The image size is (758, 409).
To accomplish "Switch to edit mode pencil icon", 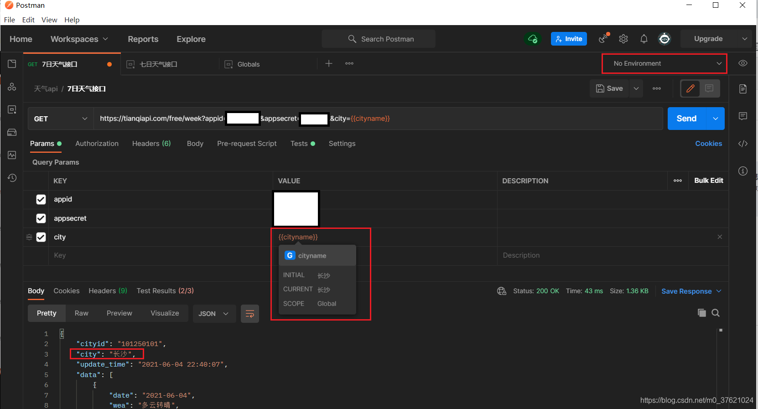I will click(691, 88).
